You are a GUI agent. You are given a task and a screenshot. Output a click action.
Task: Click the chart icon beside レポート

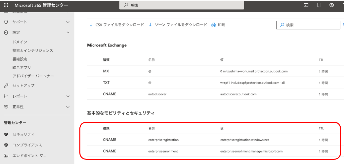pos(6,96)
